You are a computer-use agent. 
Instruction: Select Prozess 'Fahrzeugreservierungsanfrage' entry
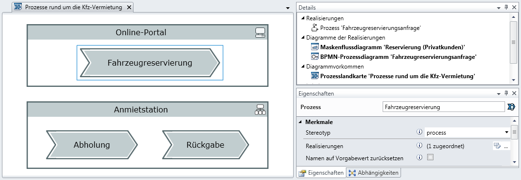tap(371, 28)
